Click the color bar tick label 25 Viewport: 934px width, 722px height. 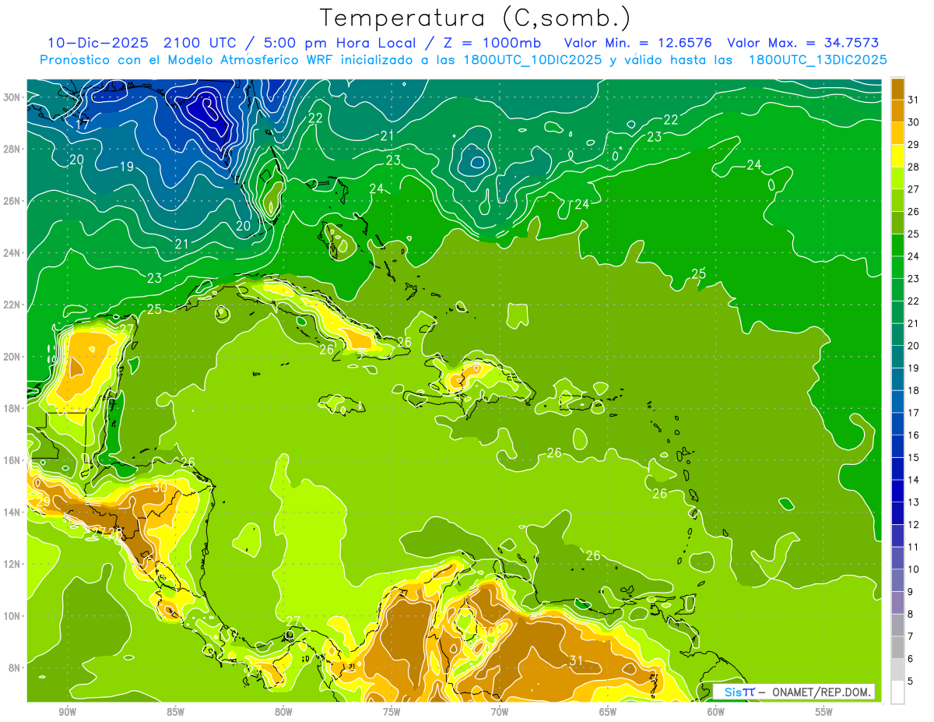[x=914, y=234]
